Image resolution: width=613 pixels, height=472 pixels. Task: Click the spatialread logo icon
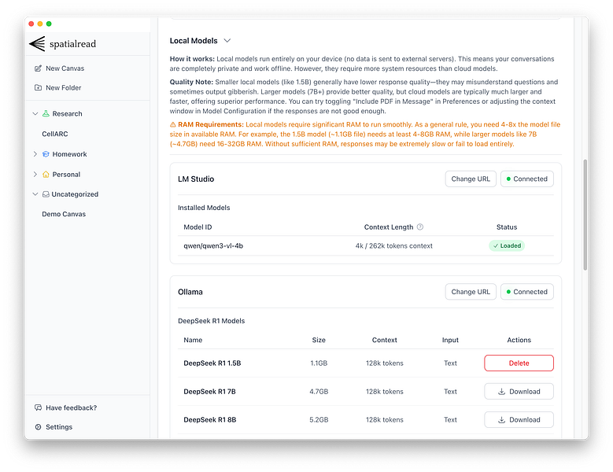click(37, 44)
